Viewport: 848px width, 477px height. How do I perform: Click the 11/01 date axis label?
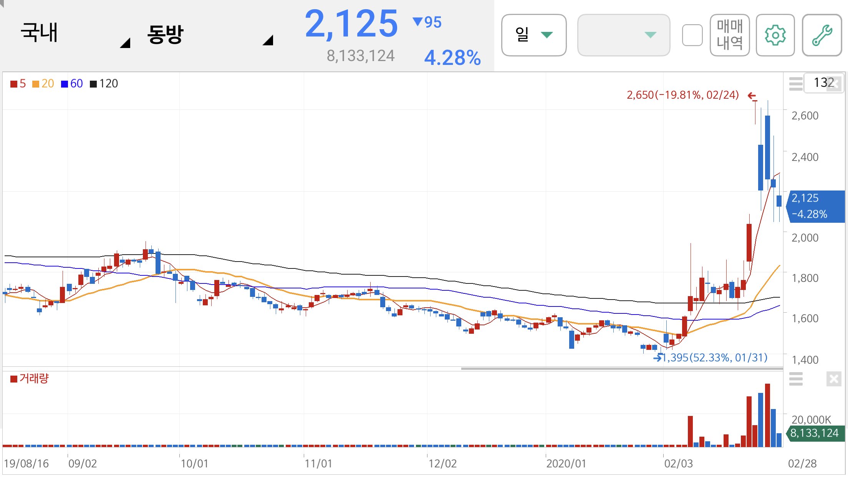(318, 464)
